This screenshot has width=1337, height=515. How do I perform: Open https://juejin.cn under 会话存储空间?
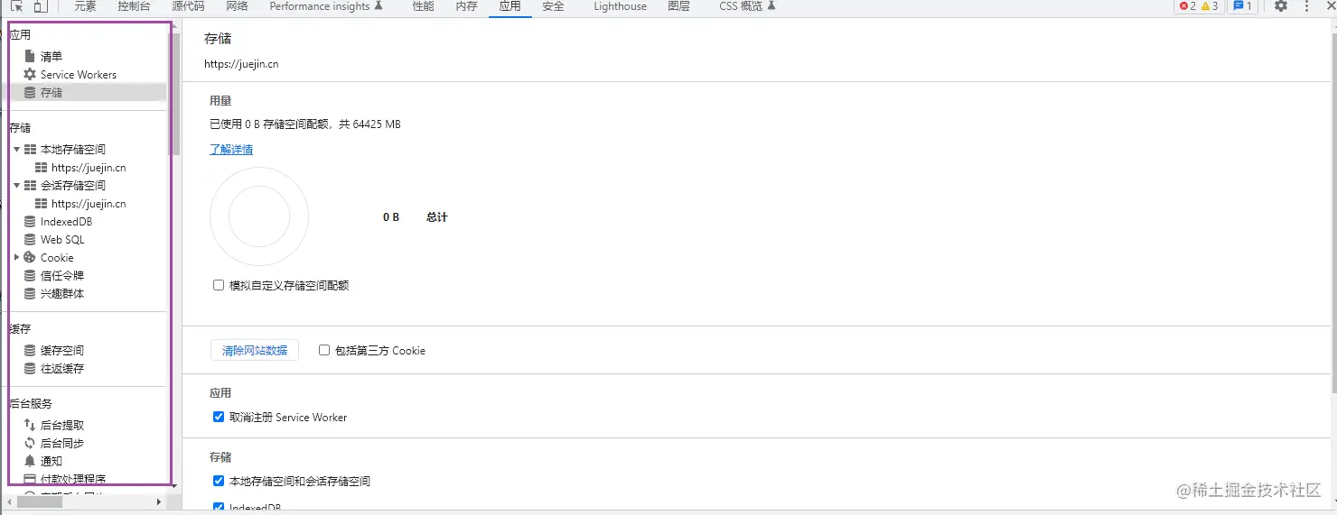(89, 204)
